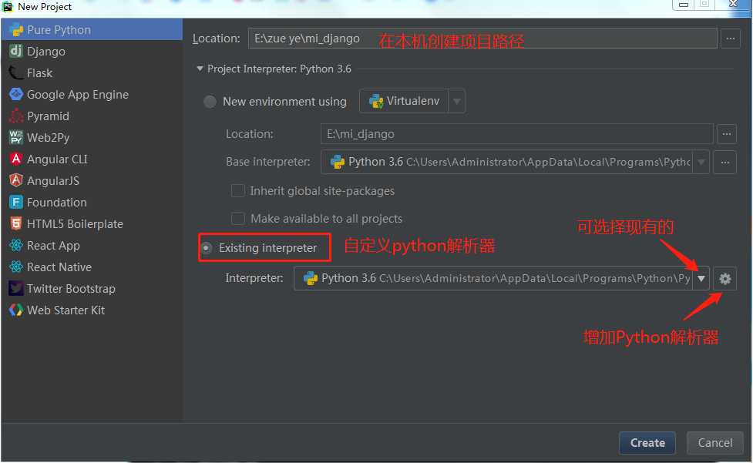Viewport: 753px width, 463px height.
Task: Open the existing Interpreter dropdown arrow
Action: (x=701, y=278)
